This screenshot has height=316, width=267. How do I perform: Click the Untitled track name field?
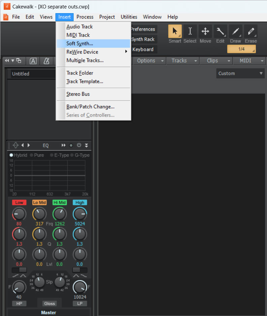[x=33, y=74]
